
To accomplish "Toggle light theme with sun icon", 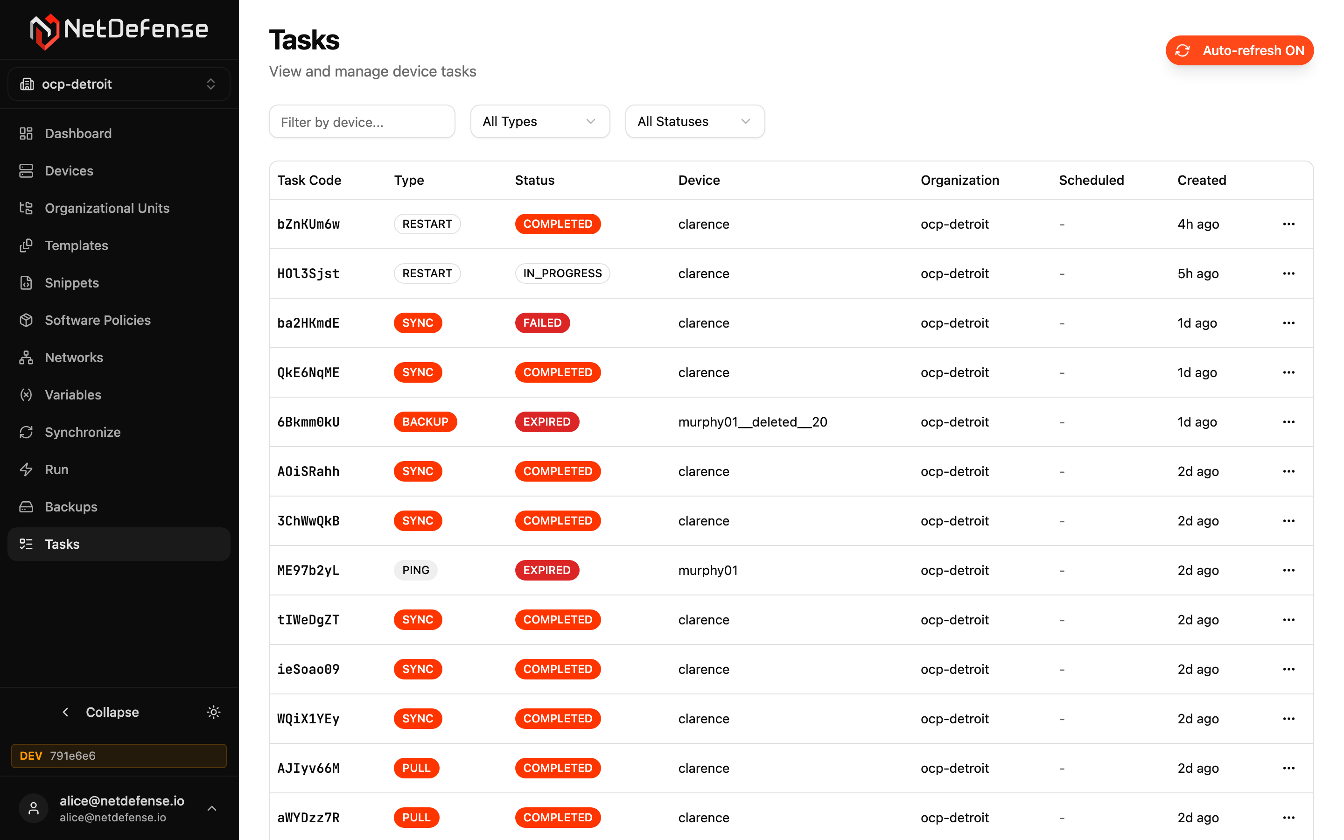I will tap(214, 712).
